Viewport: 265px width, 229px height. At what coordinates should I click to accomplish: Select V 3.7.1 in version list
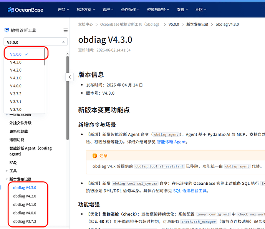click(24, 102)
